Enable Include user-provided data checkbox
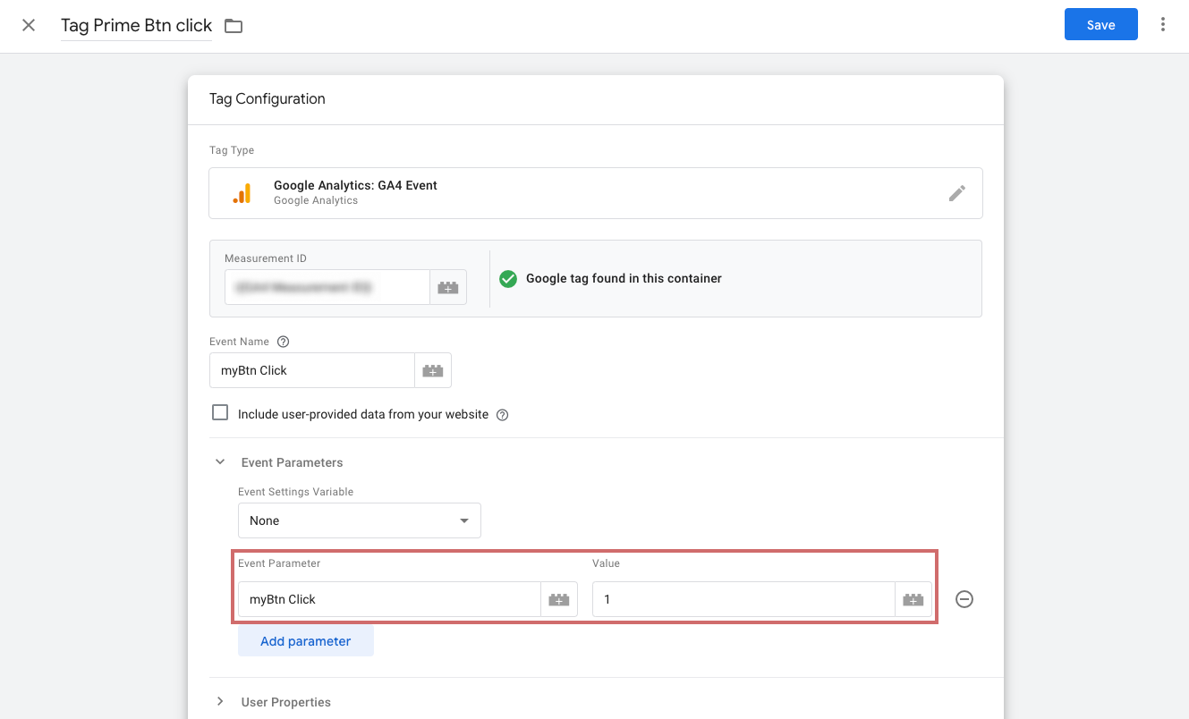The image size is (1189, 719). pos(220,413)
